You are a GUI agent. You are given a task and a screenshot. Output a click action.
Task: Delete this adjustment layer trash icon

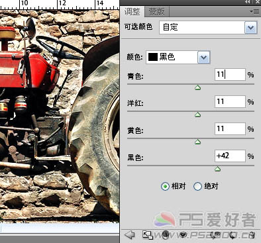pyautogui.click(x=252, y=235)
